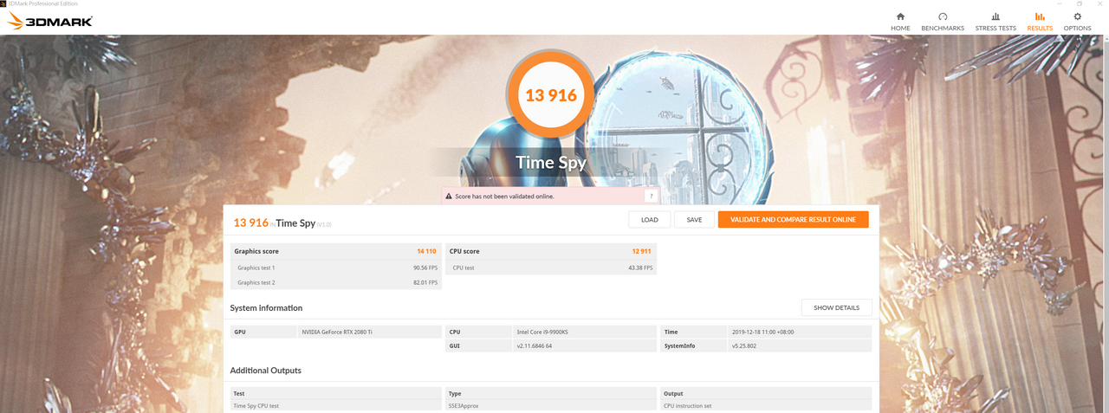
Task: Select the Results chart icon
Action: [x=1040, y=16]
